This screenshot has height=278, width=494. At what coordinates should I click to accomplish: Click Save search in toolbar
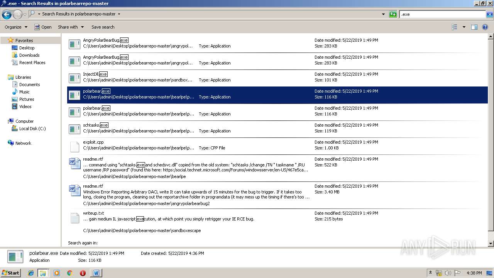coord(103,27)
